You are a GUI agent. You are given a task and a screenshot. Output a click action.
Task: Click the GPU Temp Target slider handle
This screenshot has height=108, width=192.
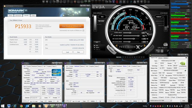(x=138, y=36)
